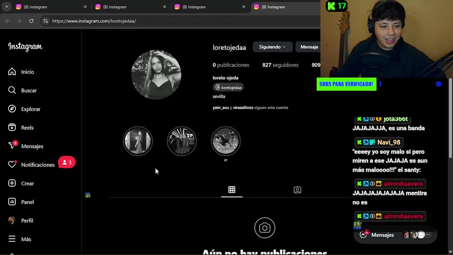Click the 0 publicaciones count
Screen dimensions: 453x255
click(x=231, y=65)
